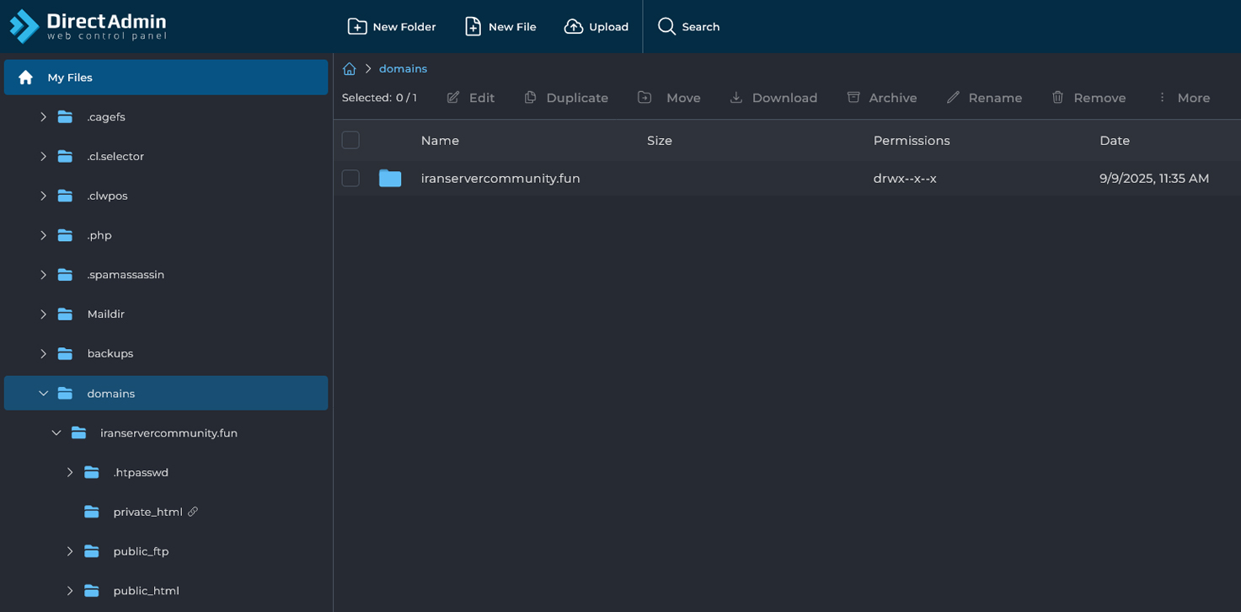The height and width of the screenshot is (612, 1241).
Task: Expand the .cagefs folder chevron
Action: tap(44, 117)
